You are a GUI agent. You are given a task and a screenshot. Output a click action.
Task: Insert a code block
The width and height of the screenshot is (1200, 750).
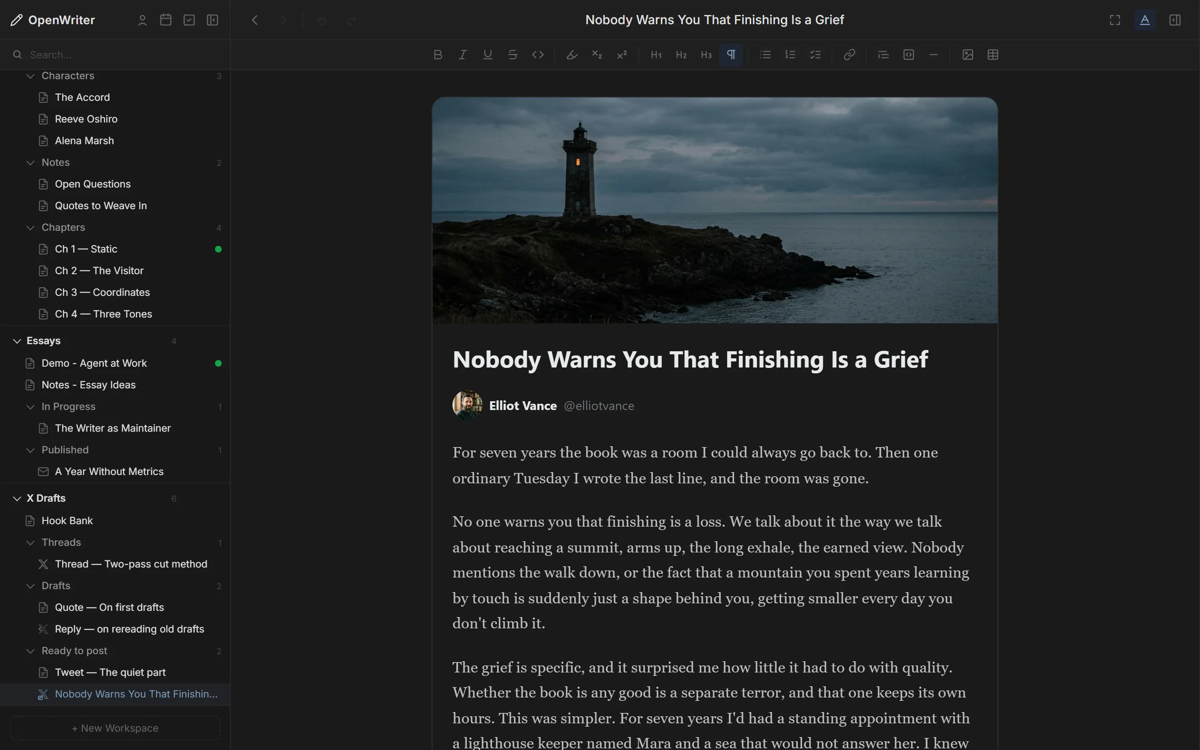908,55
